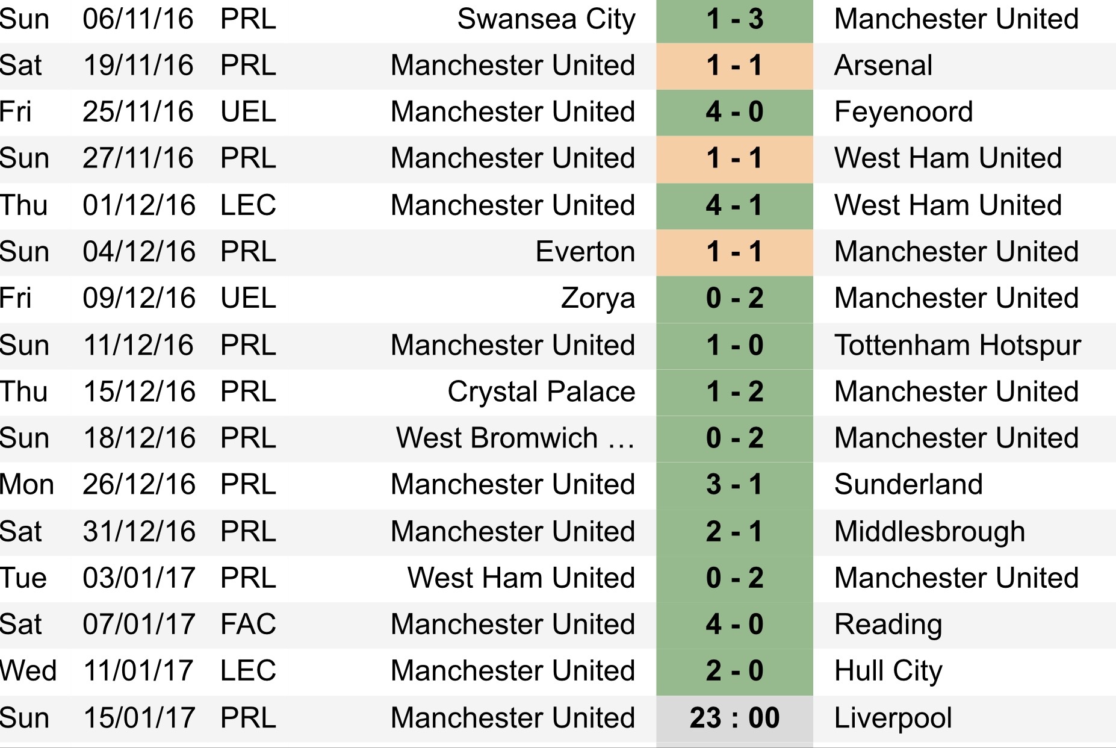Click the FAC competition label

pos(248,625)
